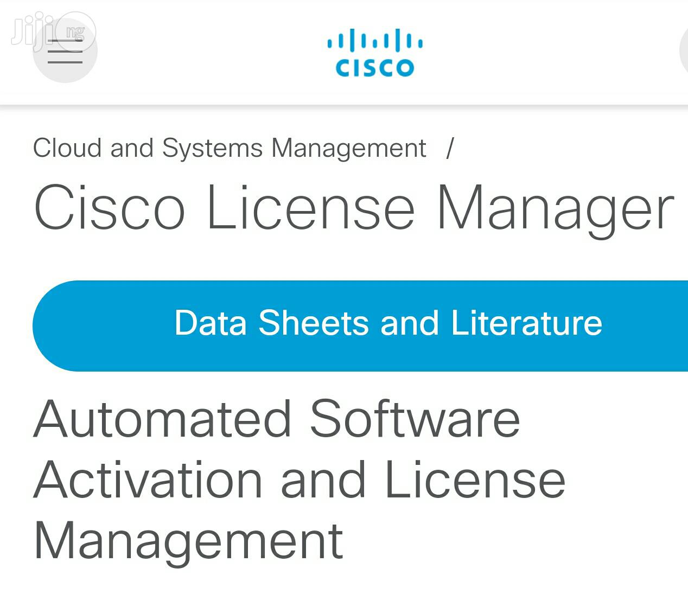
Task: Open the hamburger navigation menu
Action: (x=65, y=52)
